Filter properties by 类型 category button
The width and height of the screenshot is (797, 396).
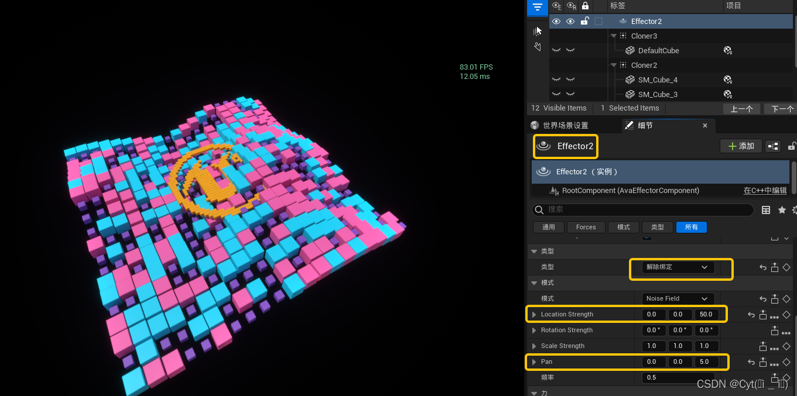click(x=658, y=228)
